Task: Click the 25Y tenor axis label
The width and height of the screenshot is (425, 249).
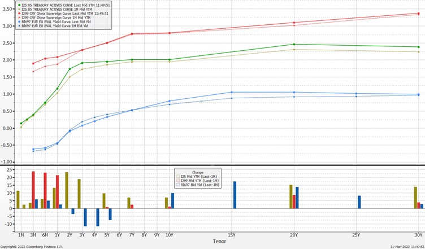Action: click(356, 235)
